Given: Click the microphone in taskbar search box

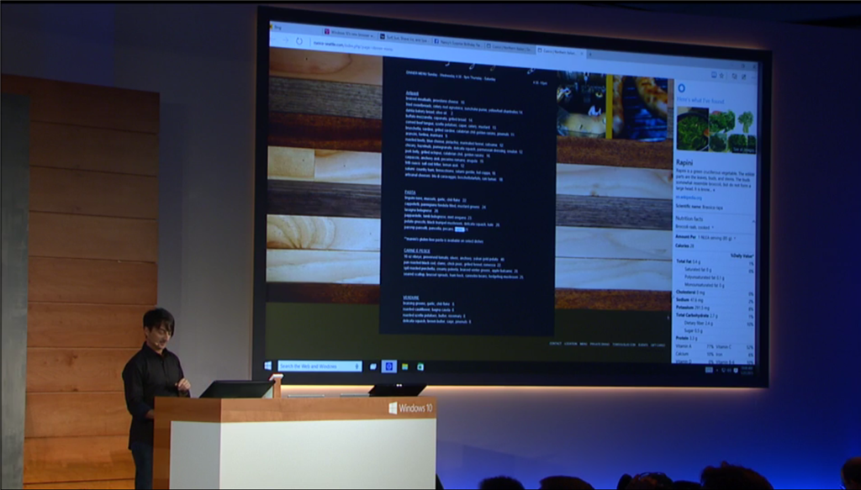Looking at the screenshot, I should click(x=357, y=366).
